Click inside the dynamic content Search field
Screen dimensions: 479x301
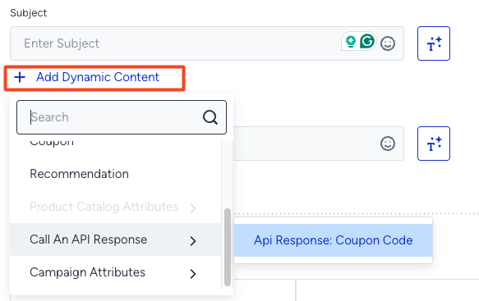tap(122, 117)
